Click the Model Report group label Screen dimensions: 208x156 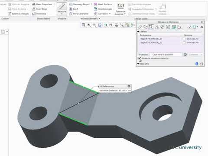click(43, 19)
